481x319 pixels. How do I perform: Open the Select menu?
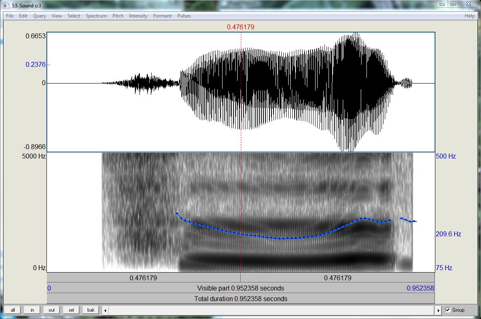point(74,16)
